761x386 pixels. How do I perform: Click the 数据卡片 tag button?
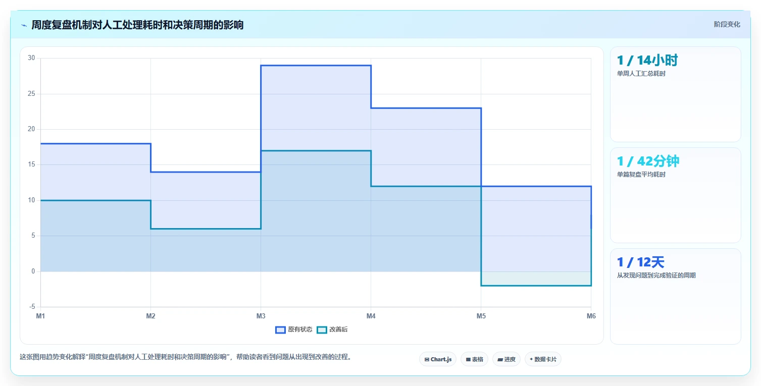click(x=543, y=359)
